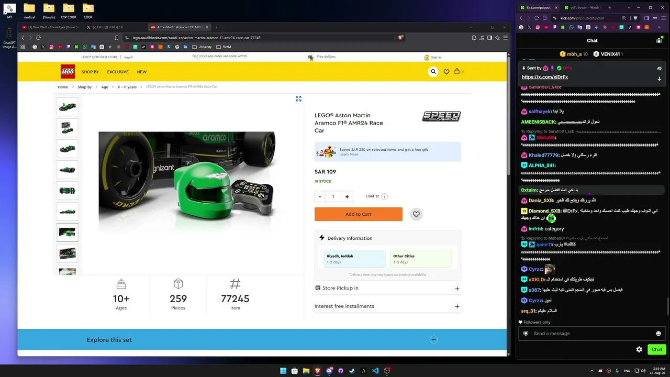The image size is (670, 377).
Task: Sign in to the LEGO store
Action: coord(432,57)
